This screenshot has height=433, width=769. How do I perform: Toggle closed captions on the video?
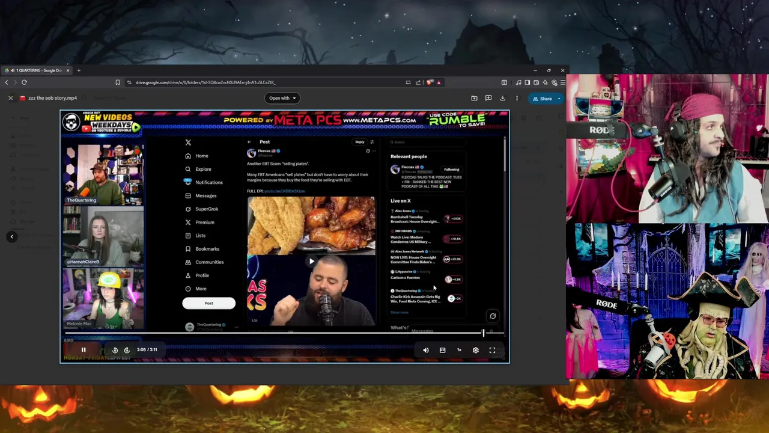[442, 350]
